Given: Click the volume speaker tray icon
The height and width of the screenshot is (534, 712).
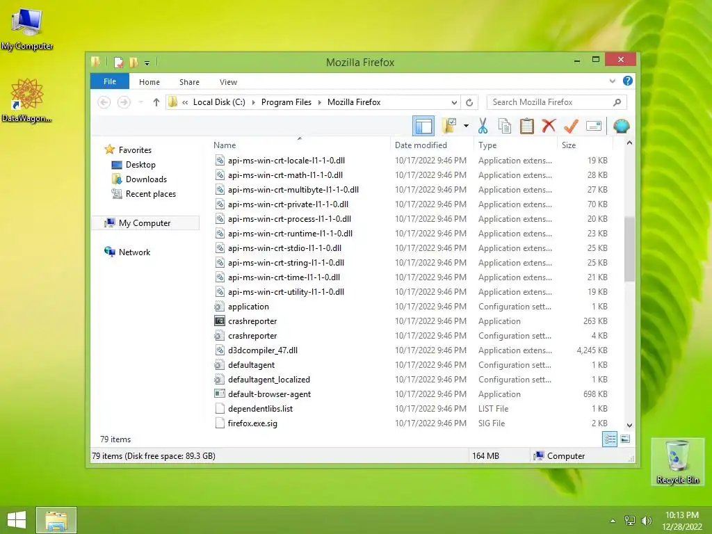Looking at the screenshot, I should [x=646, y=521].
